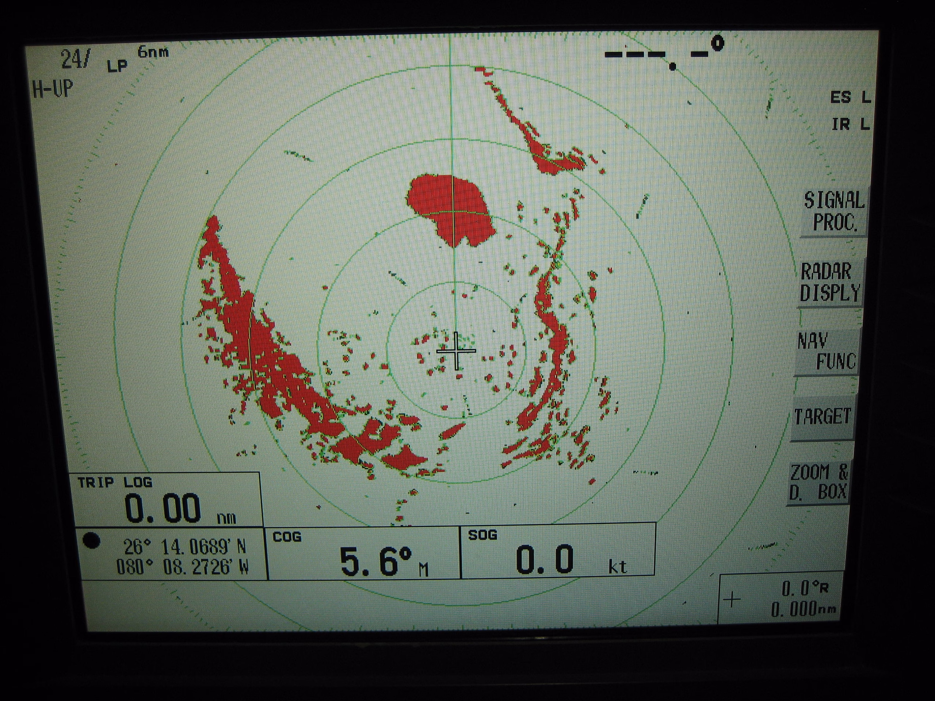Image resolution: width=935 pixels, height=701 pixels.
Task: Select the TARGET soft key
Action: click(822, 417)
